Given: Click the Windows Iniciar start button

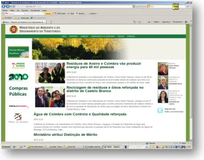Looking at the screenshot, I should point(6,147).
